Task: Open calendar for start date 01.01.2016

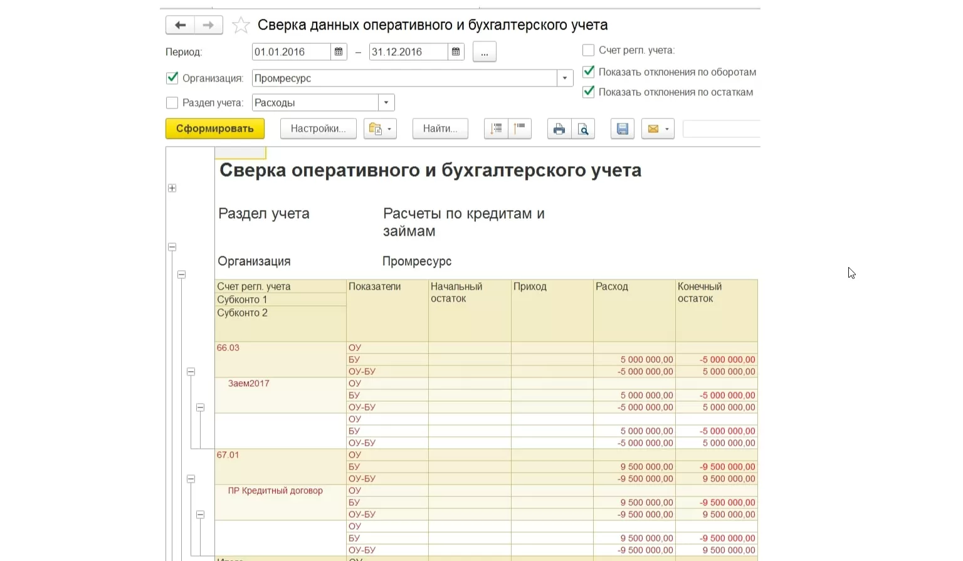Action: tap(339, 52)
